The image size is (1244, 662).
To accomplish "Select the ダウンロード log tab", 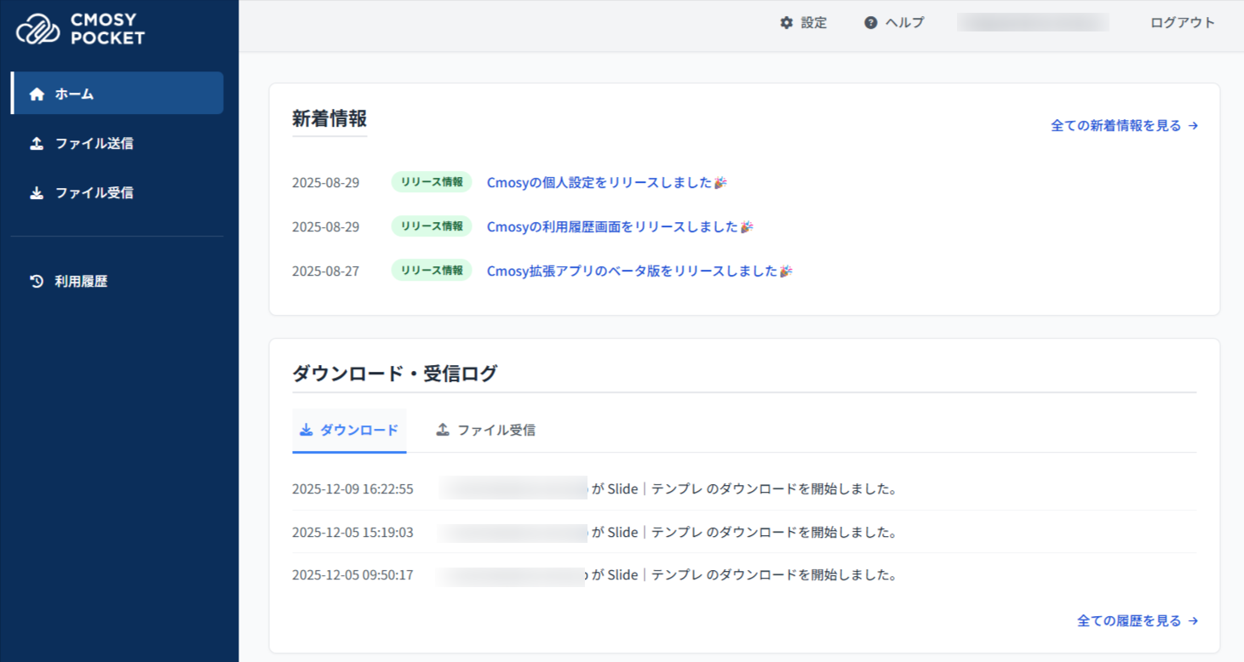I will point(358,431).
